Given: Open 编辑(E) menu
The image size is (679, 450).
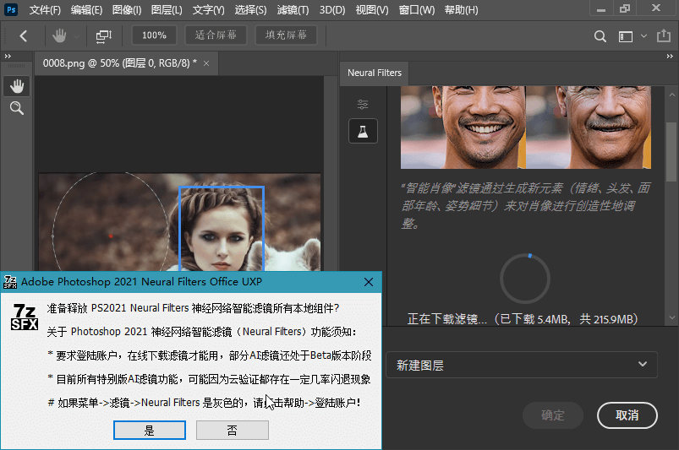Looking at the screenshot, I should (86, 10).
